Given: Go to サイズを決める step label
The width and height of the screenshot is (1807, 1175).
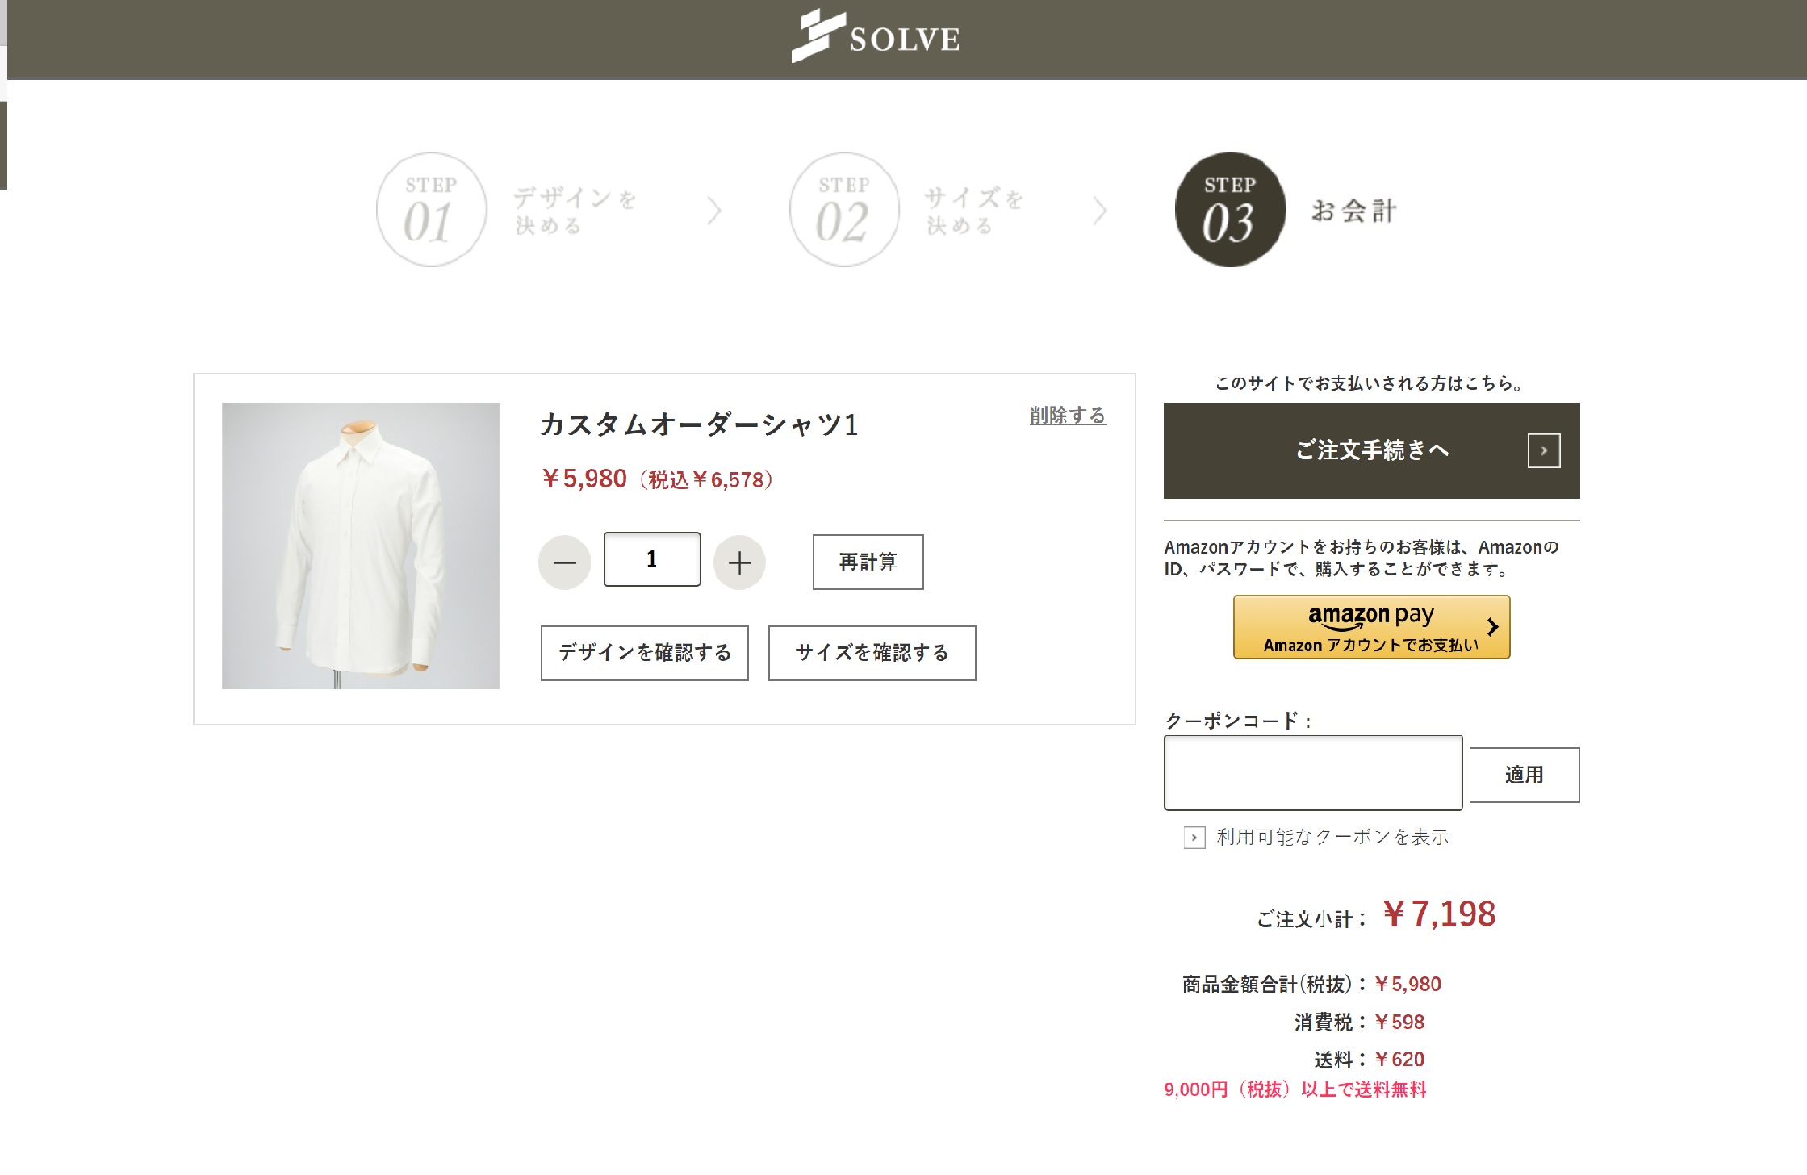Looking at the screenshot, I should tap(973, 211).
